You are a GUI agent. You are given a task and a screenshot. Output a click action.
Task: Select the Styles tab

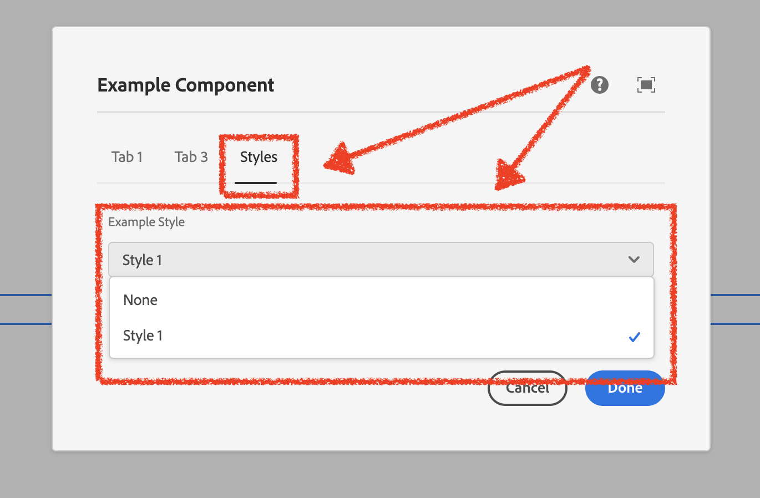coord(259,157)
